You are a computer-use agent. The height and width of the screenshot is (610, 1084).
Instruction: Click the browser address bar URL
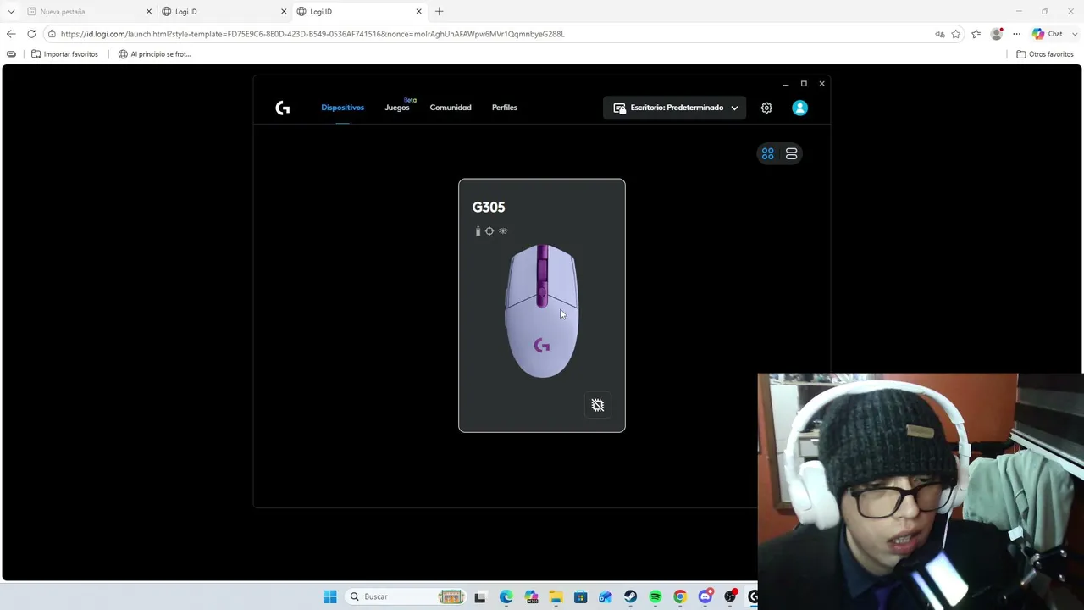(312, 34)
